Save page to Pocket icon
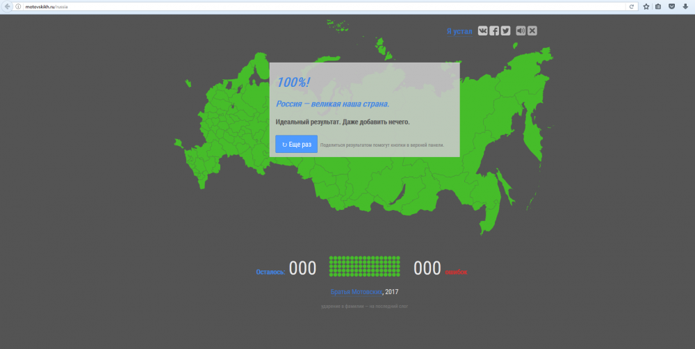This screenshot has width=695, height=349. pos(671,7)
